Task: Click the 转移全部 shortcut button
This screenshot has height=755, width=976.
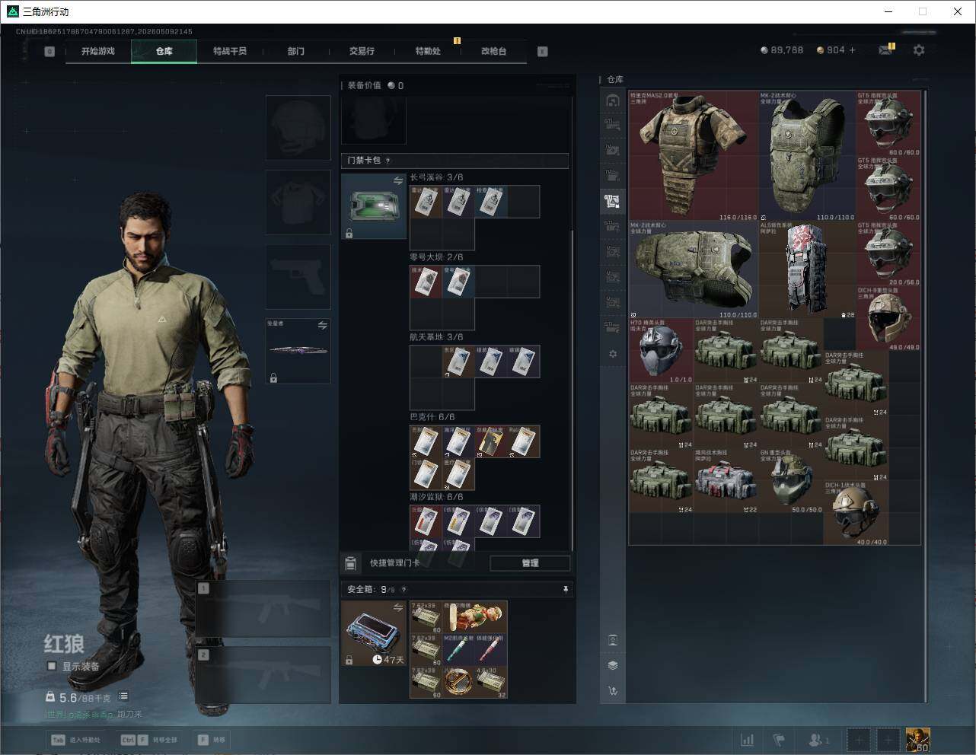Action: [x=149, y=740]
